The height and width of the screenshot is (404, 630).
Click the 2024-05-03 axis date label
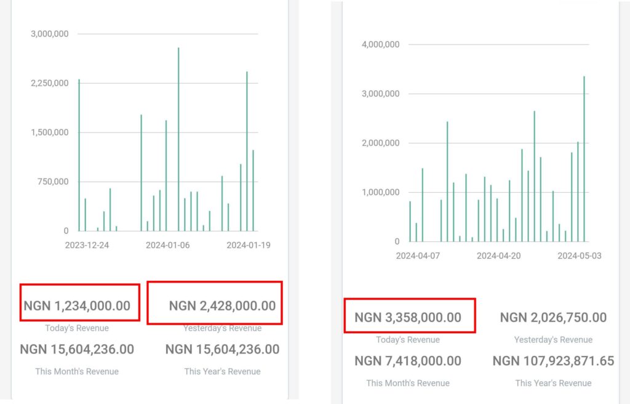[x=580, y=256]
